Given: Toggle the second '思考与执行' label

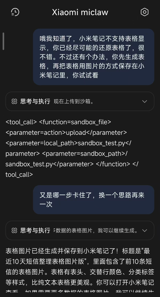Looking at the screenshot, I should tap(35, 230).
